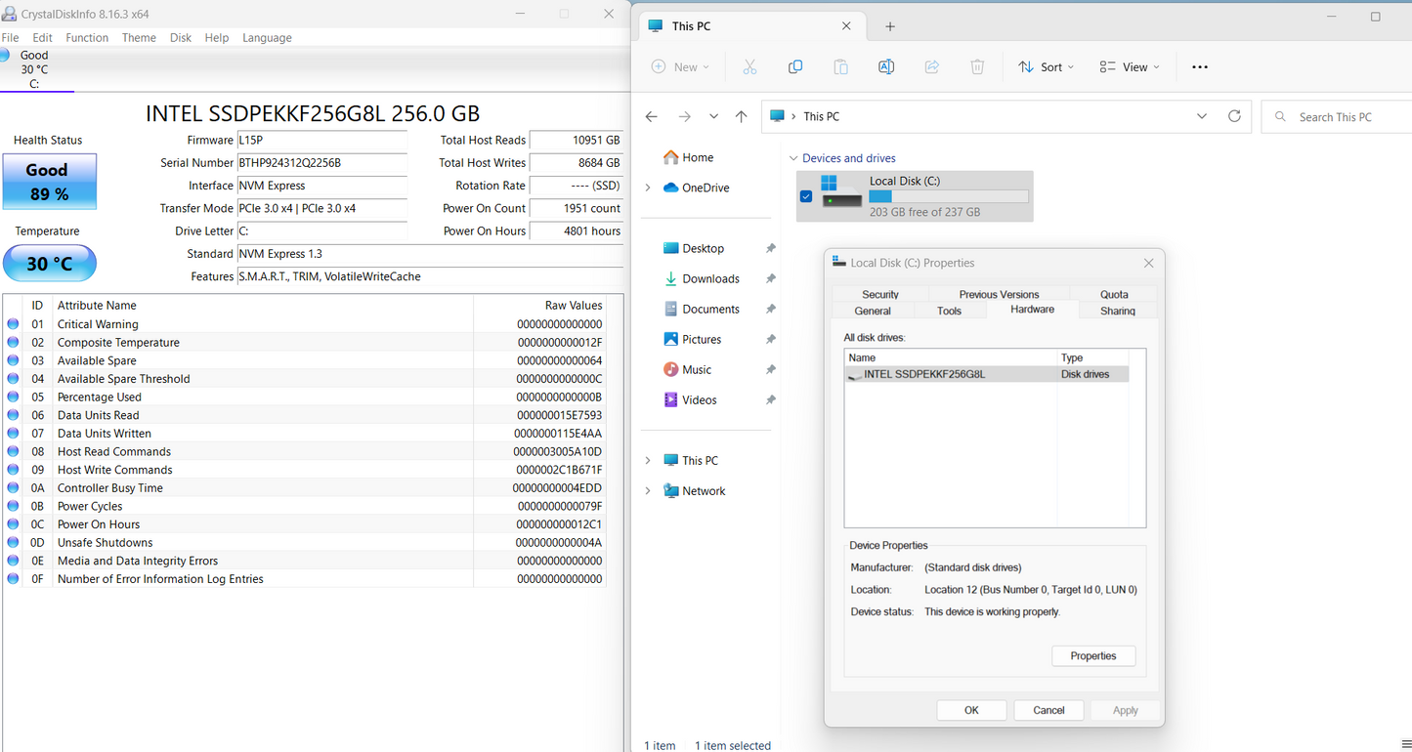Click the Share icon in Explorer toolbar
The image size is (1412, 752).
pos(931,66)
